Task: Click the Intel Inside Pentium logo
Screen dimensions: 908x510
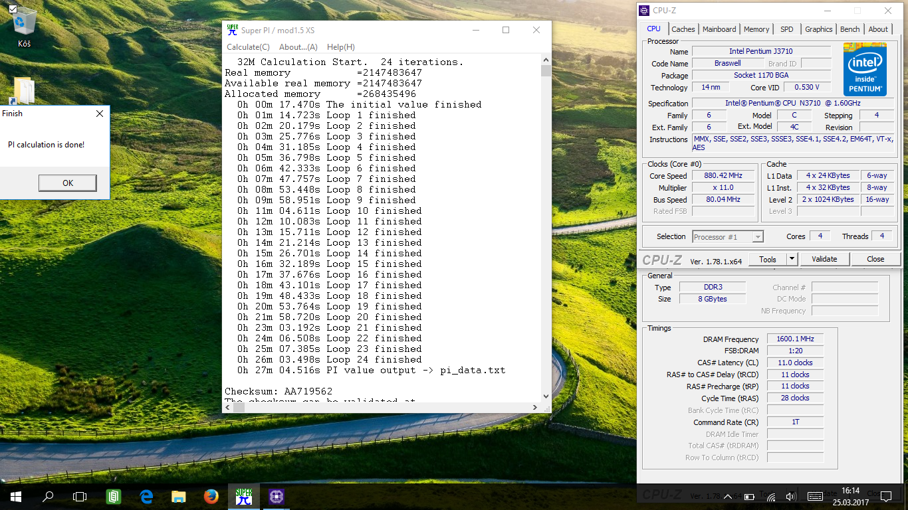Action: 865,69
